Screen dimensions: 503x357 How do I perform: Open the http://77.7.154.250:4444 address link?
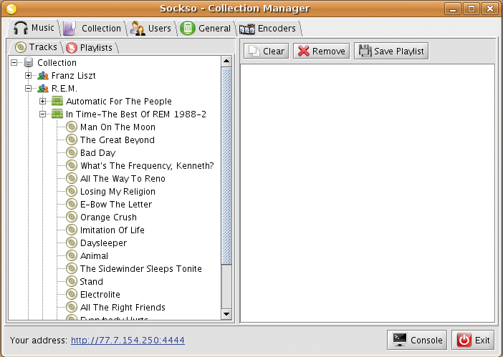[x=128, y=340]
